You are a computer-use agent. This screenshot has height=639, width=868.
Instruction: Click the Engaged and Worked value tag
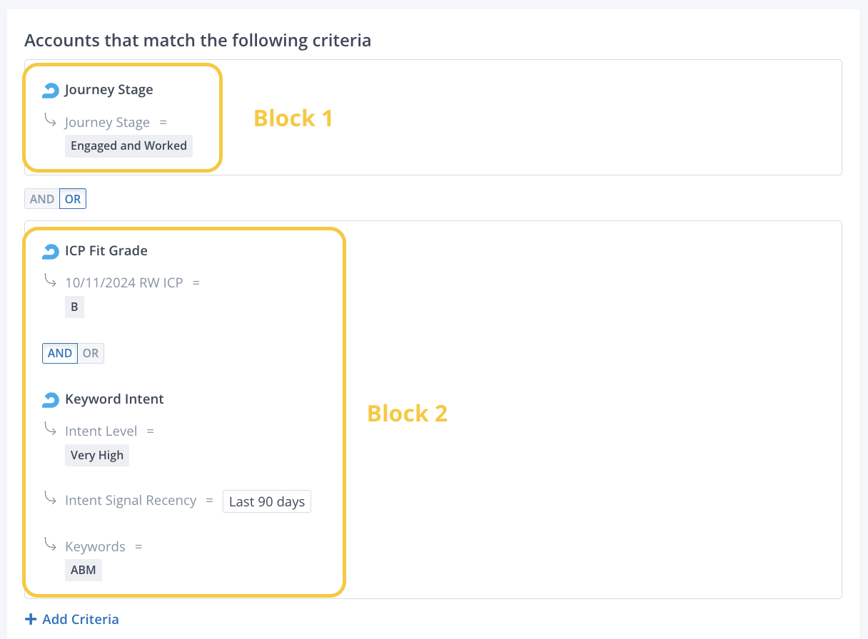pyautogui.click(x=128, y=145)
